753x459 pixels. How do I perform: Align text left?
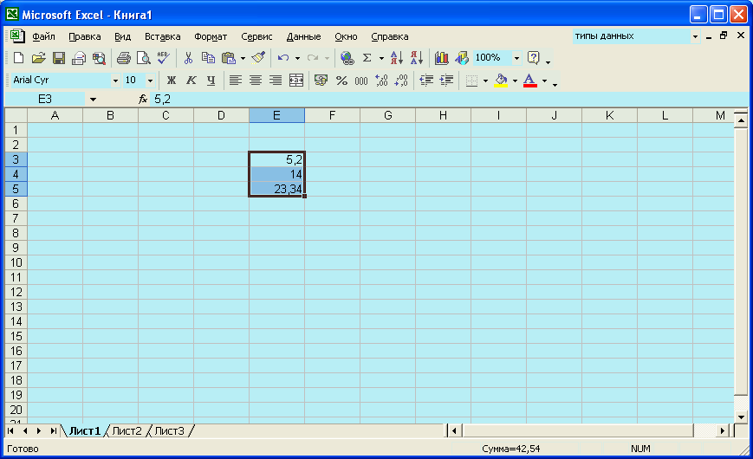click(236, 81)
